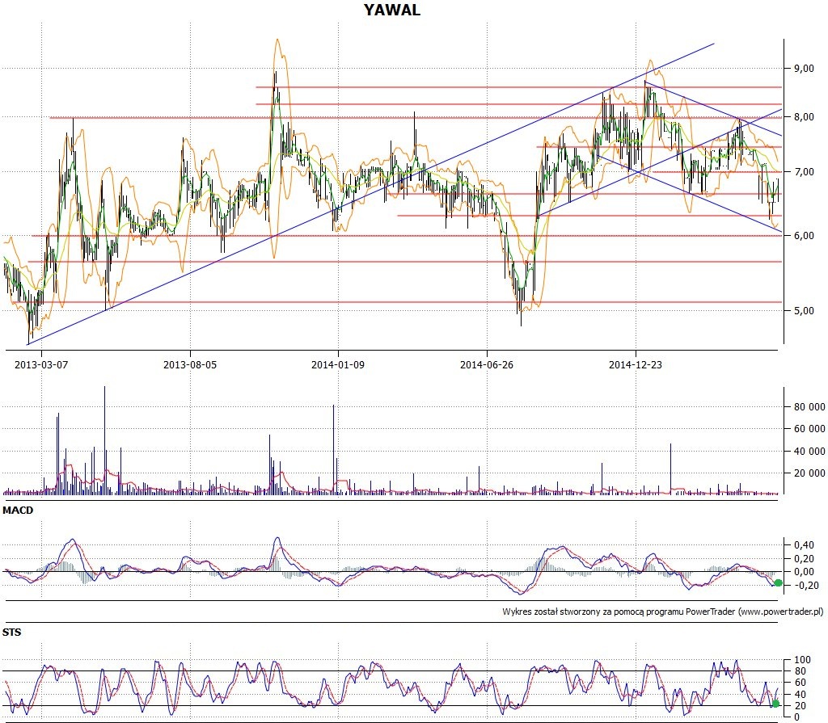Screen dimensions: 828x723
Task: Click the green signal dot on MACD
Action: pyautogui.click(x=779, y=583)
